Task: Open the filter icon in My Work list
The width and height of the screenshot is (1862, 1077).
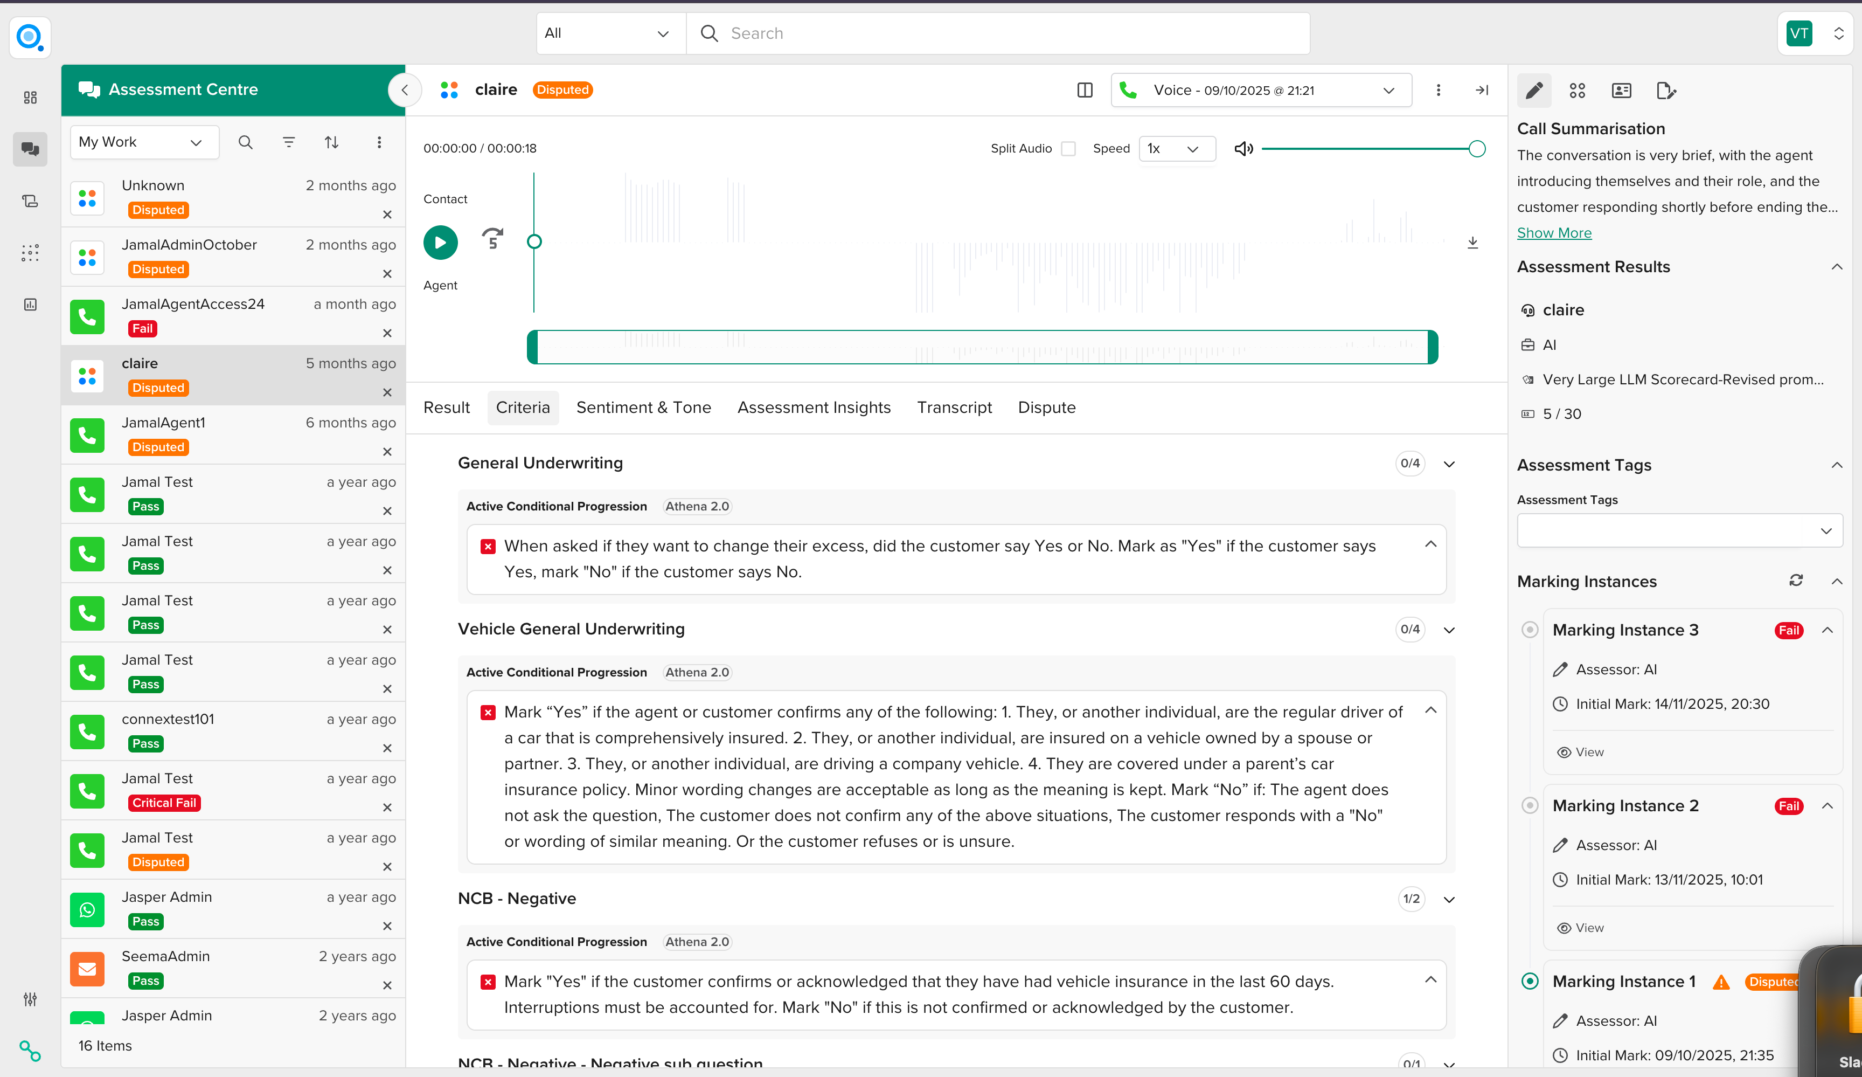Action: (289, 142)
